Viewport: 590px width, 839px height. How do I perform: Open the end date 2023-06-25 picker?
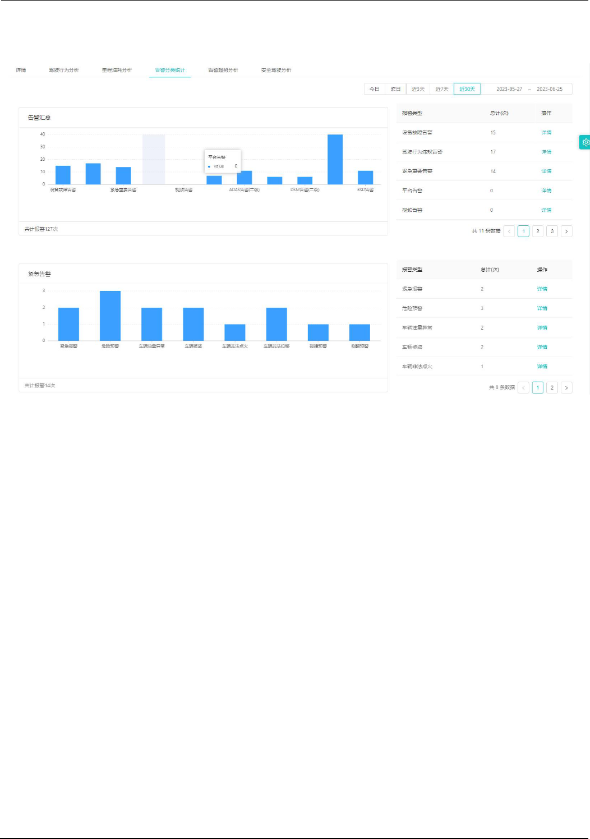[x=550, y=89]
